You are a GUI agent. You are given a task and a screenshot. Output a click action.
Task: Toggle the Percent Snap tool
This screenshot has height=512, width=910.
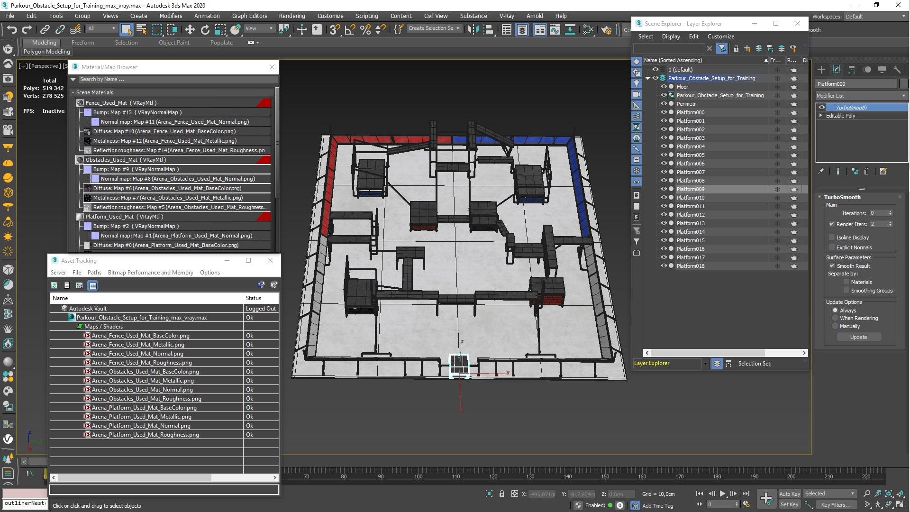click(x=365, y=30)
